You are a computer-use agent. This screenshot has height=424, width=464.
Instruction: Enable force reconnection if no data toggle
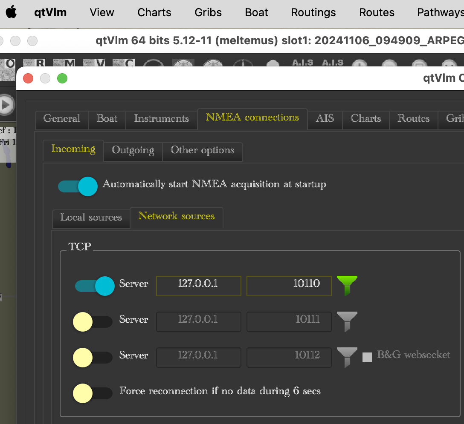point(93,393)
